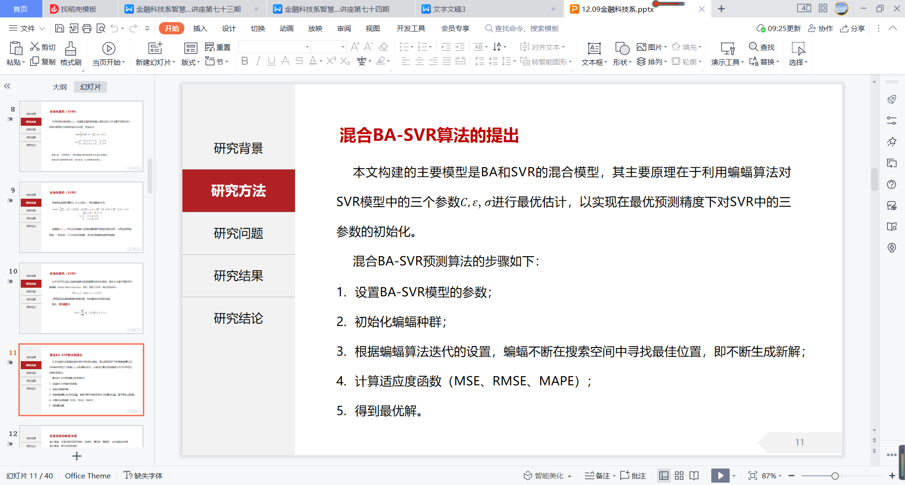Screen dimensions: 905x485
Task: Click the Format Painter (格式刷) icon
Action: (71, 48)
